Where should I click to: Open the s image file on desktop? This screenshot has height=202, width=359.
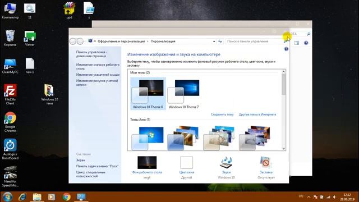coord(89,11)
